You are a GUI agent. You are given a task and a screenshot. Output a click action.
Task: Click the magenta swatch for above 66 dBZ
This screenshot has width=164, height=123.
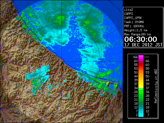point(141,57)
